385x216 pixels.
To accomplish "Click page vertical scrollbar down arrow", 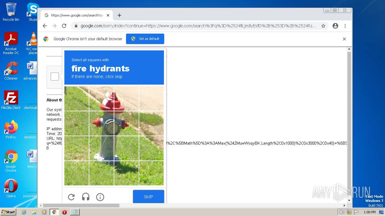I will (349, 200).
